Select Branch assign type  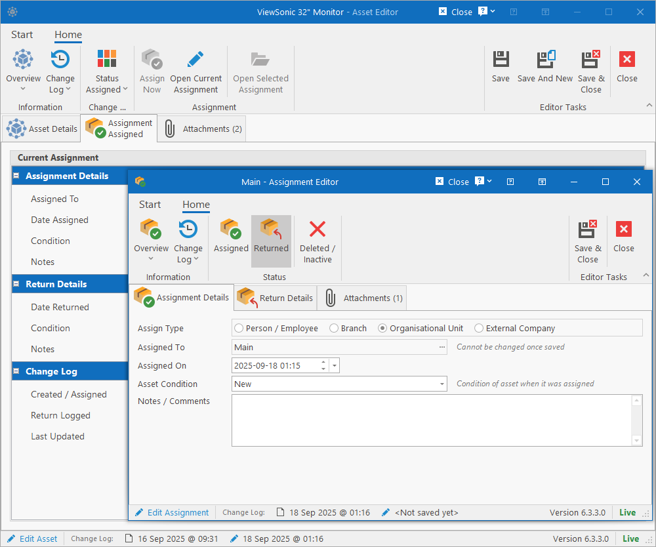(348, 329)
